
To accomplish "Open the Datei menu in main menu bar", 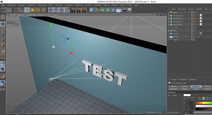I will point(3,5).
